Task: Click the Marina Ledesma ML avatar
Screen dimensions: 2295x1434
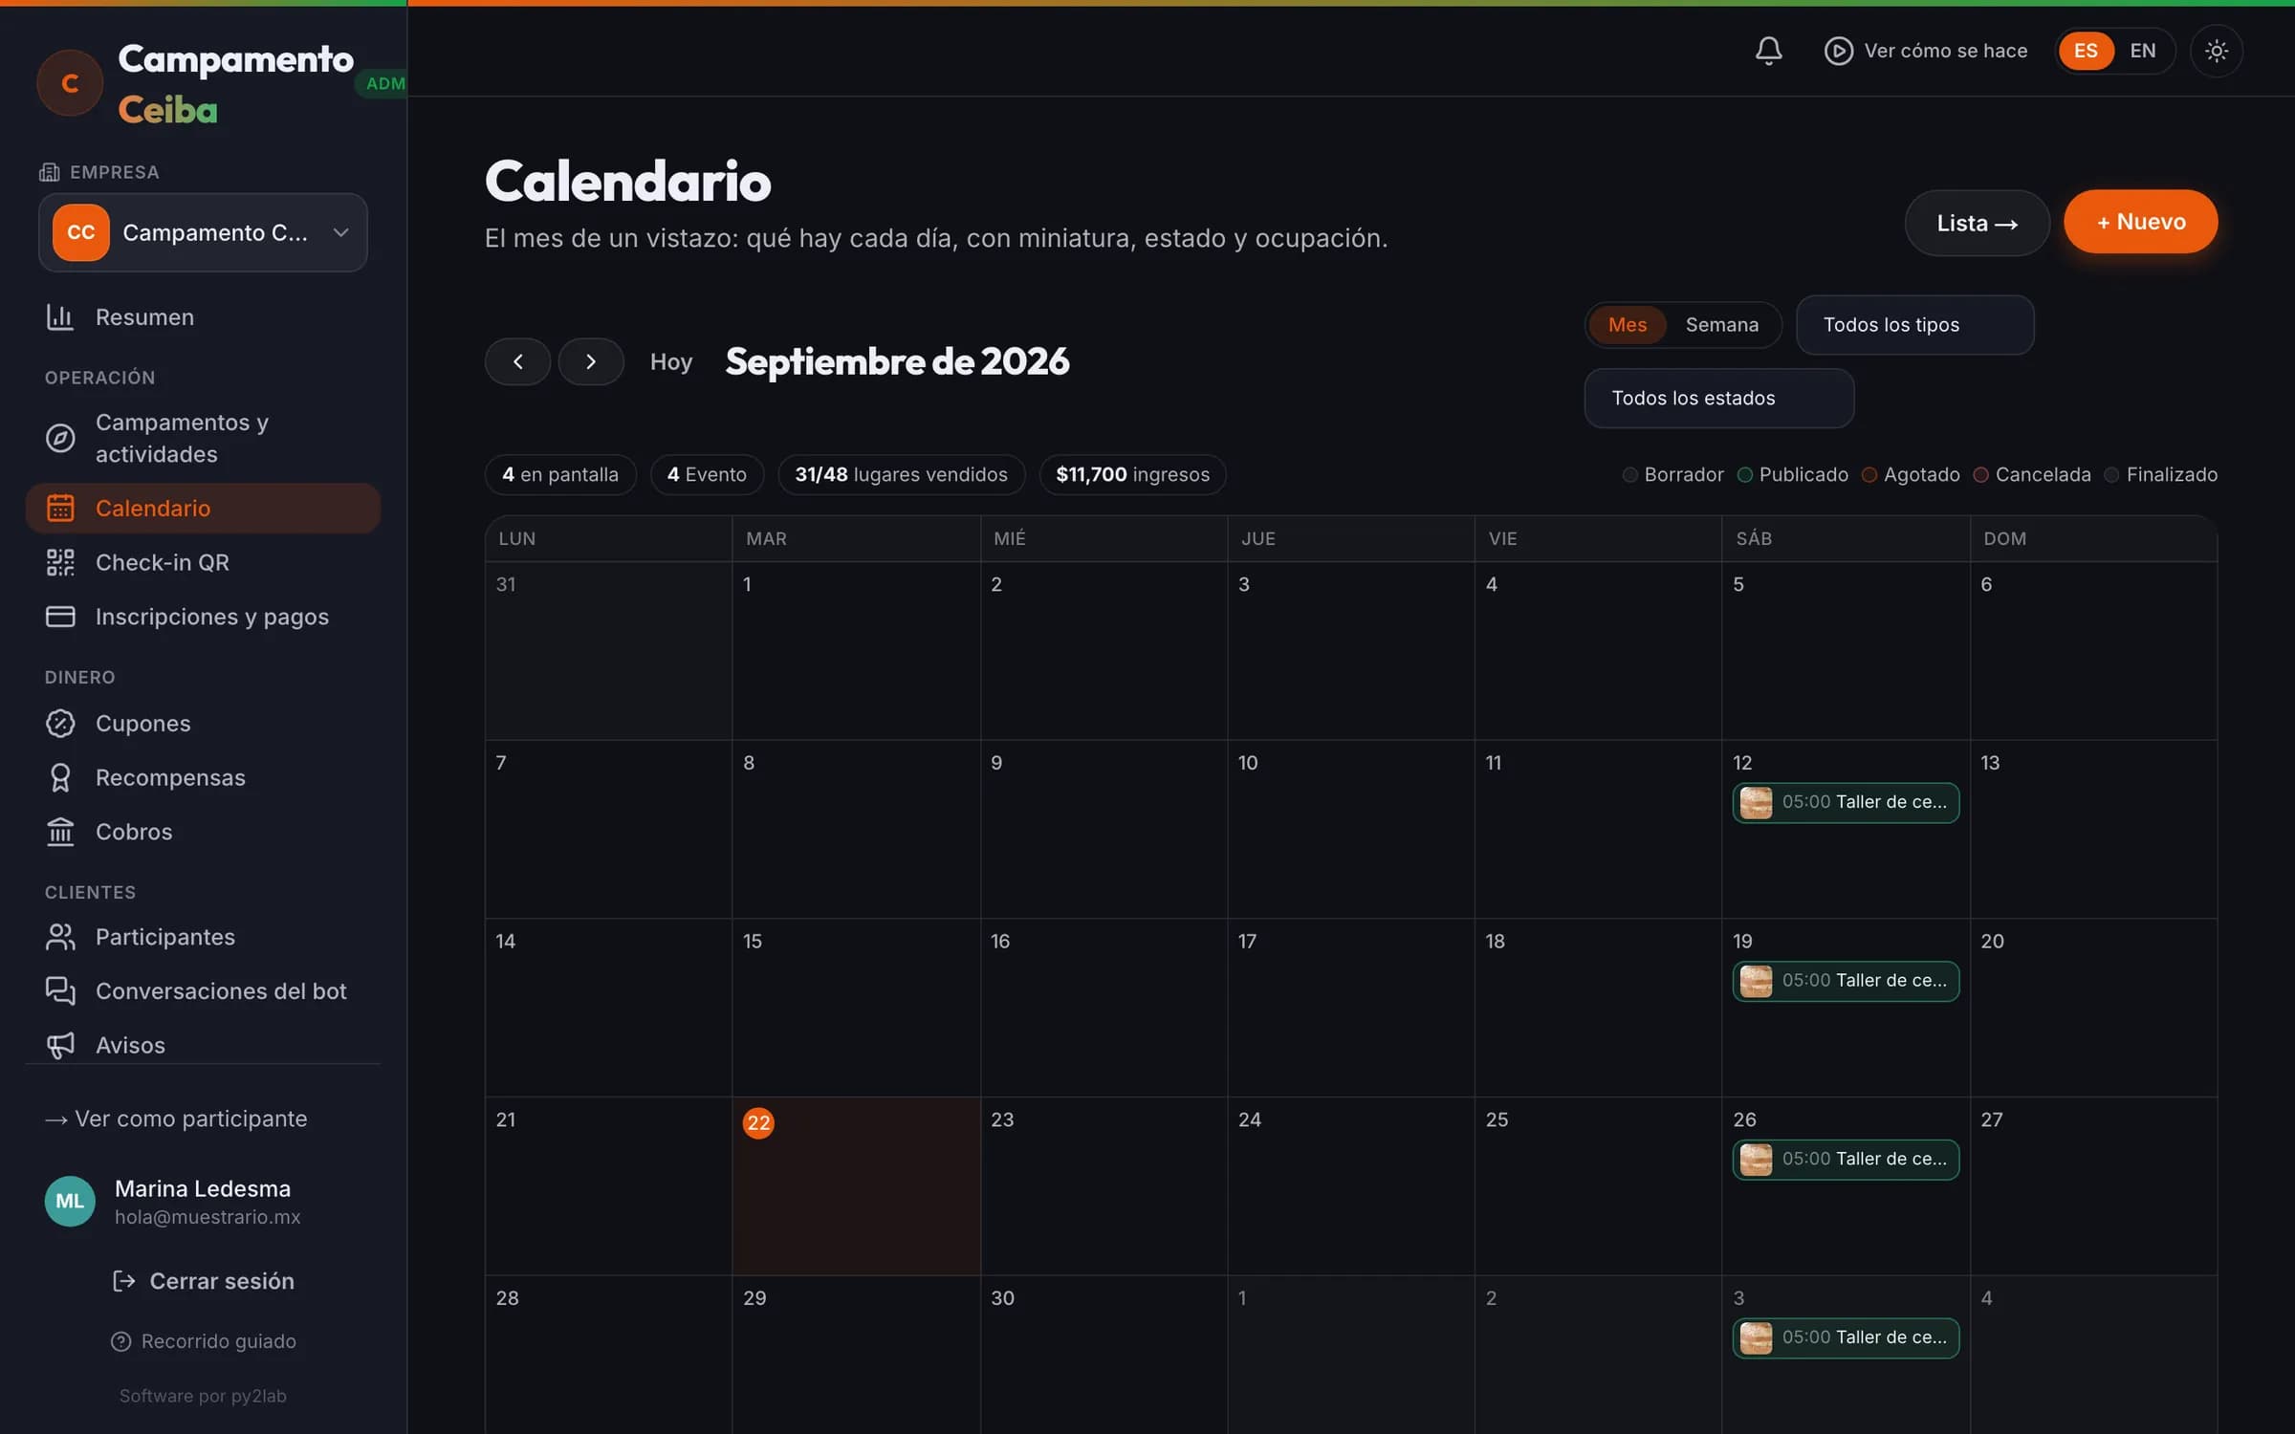Action: [70, 1202]
